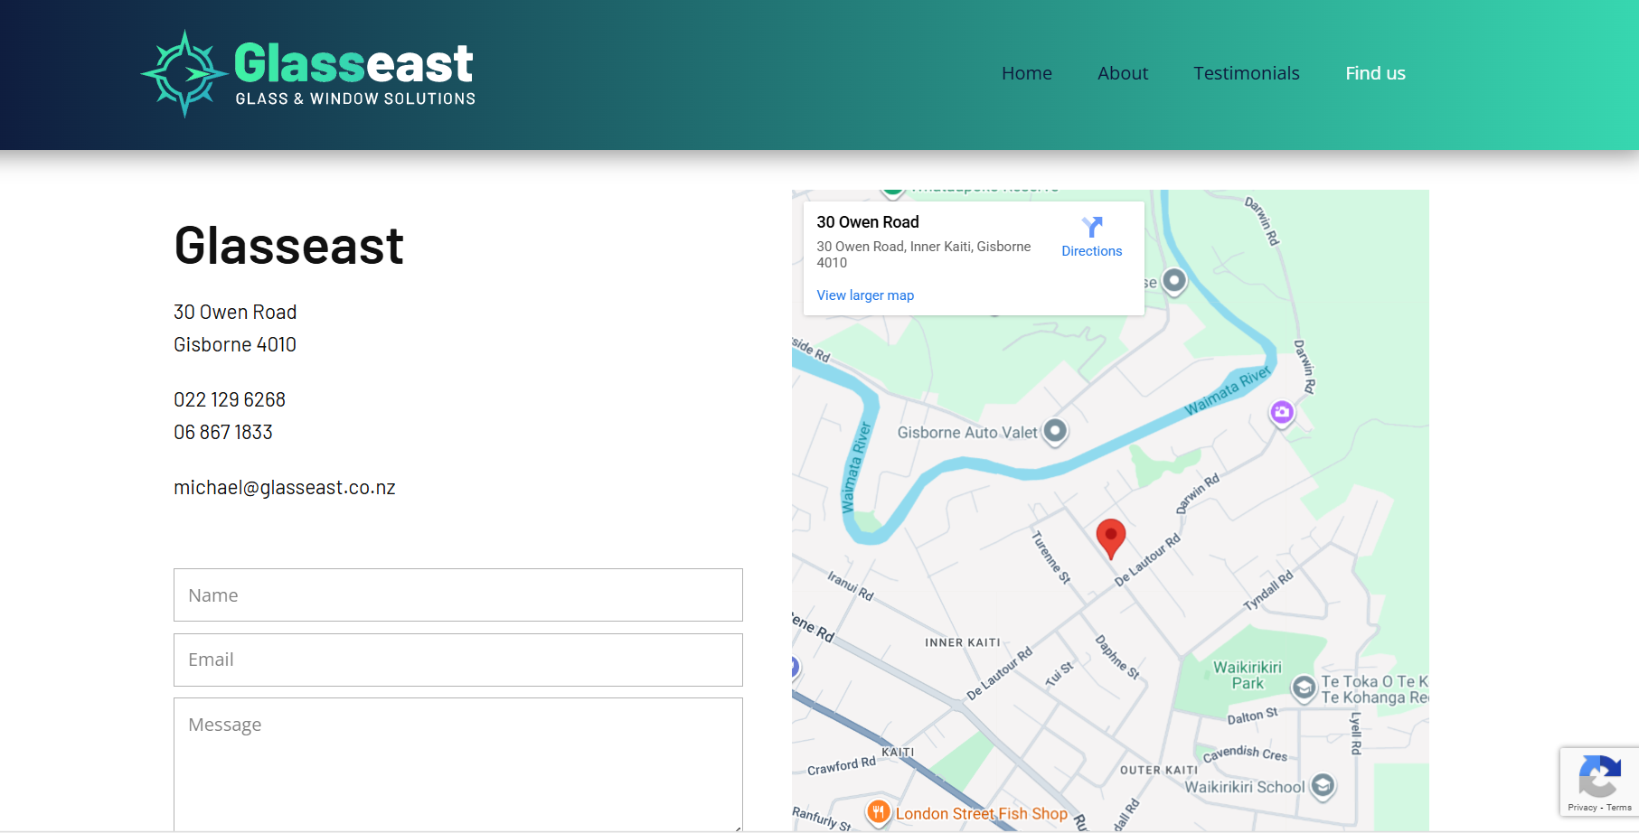Click into the Email field
This screenshot has height=833, width=1639.
coord(457,660)
